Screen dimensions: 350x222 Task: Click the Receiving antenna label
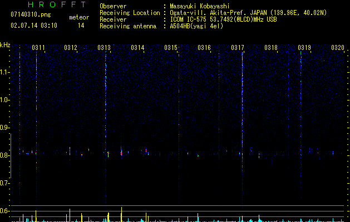128,26
